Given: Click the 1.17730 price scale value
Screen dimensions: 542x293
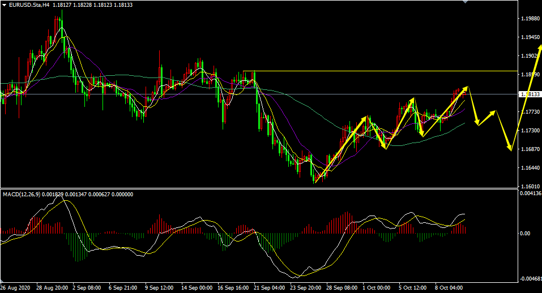Looking at the screenshot, I should [531, 112].
